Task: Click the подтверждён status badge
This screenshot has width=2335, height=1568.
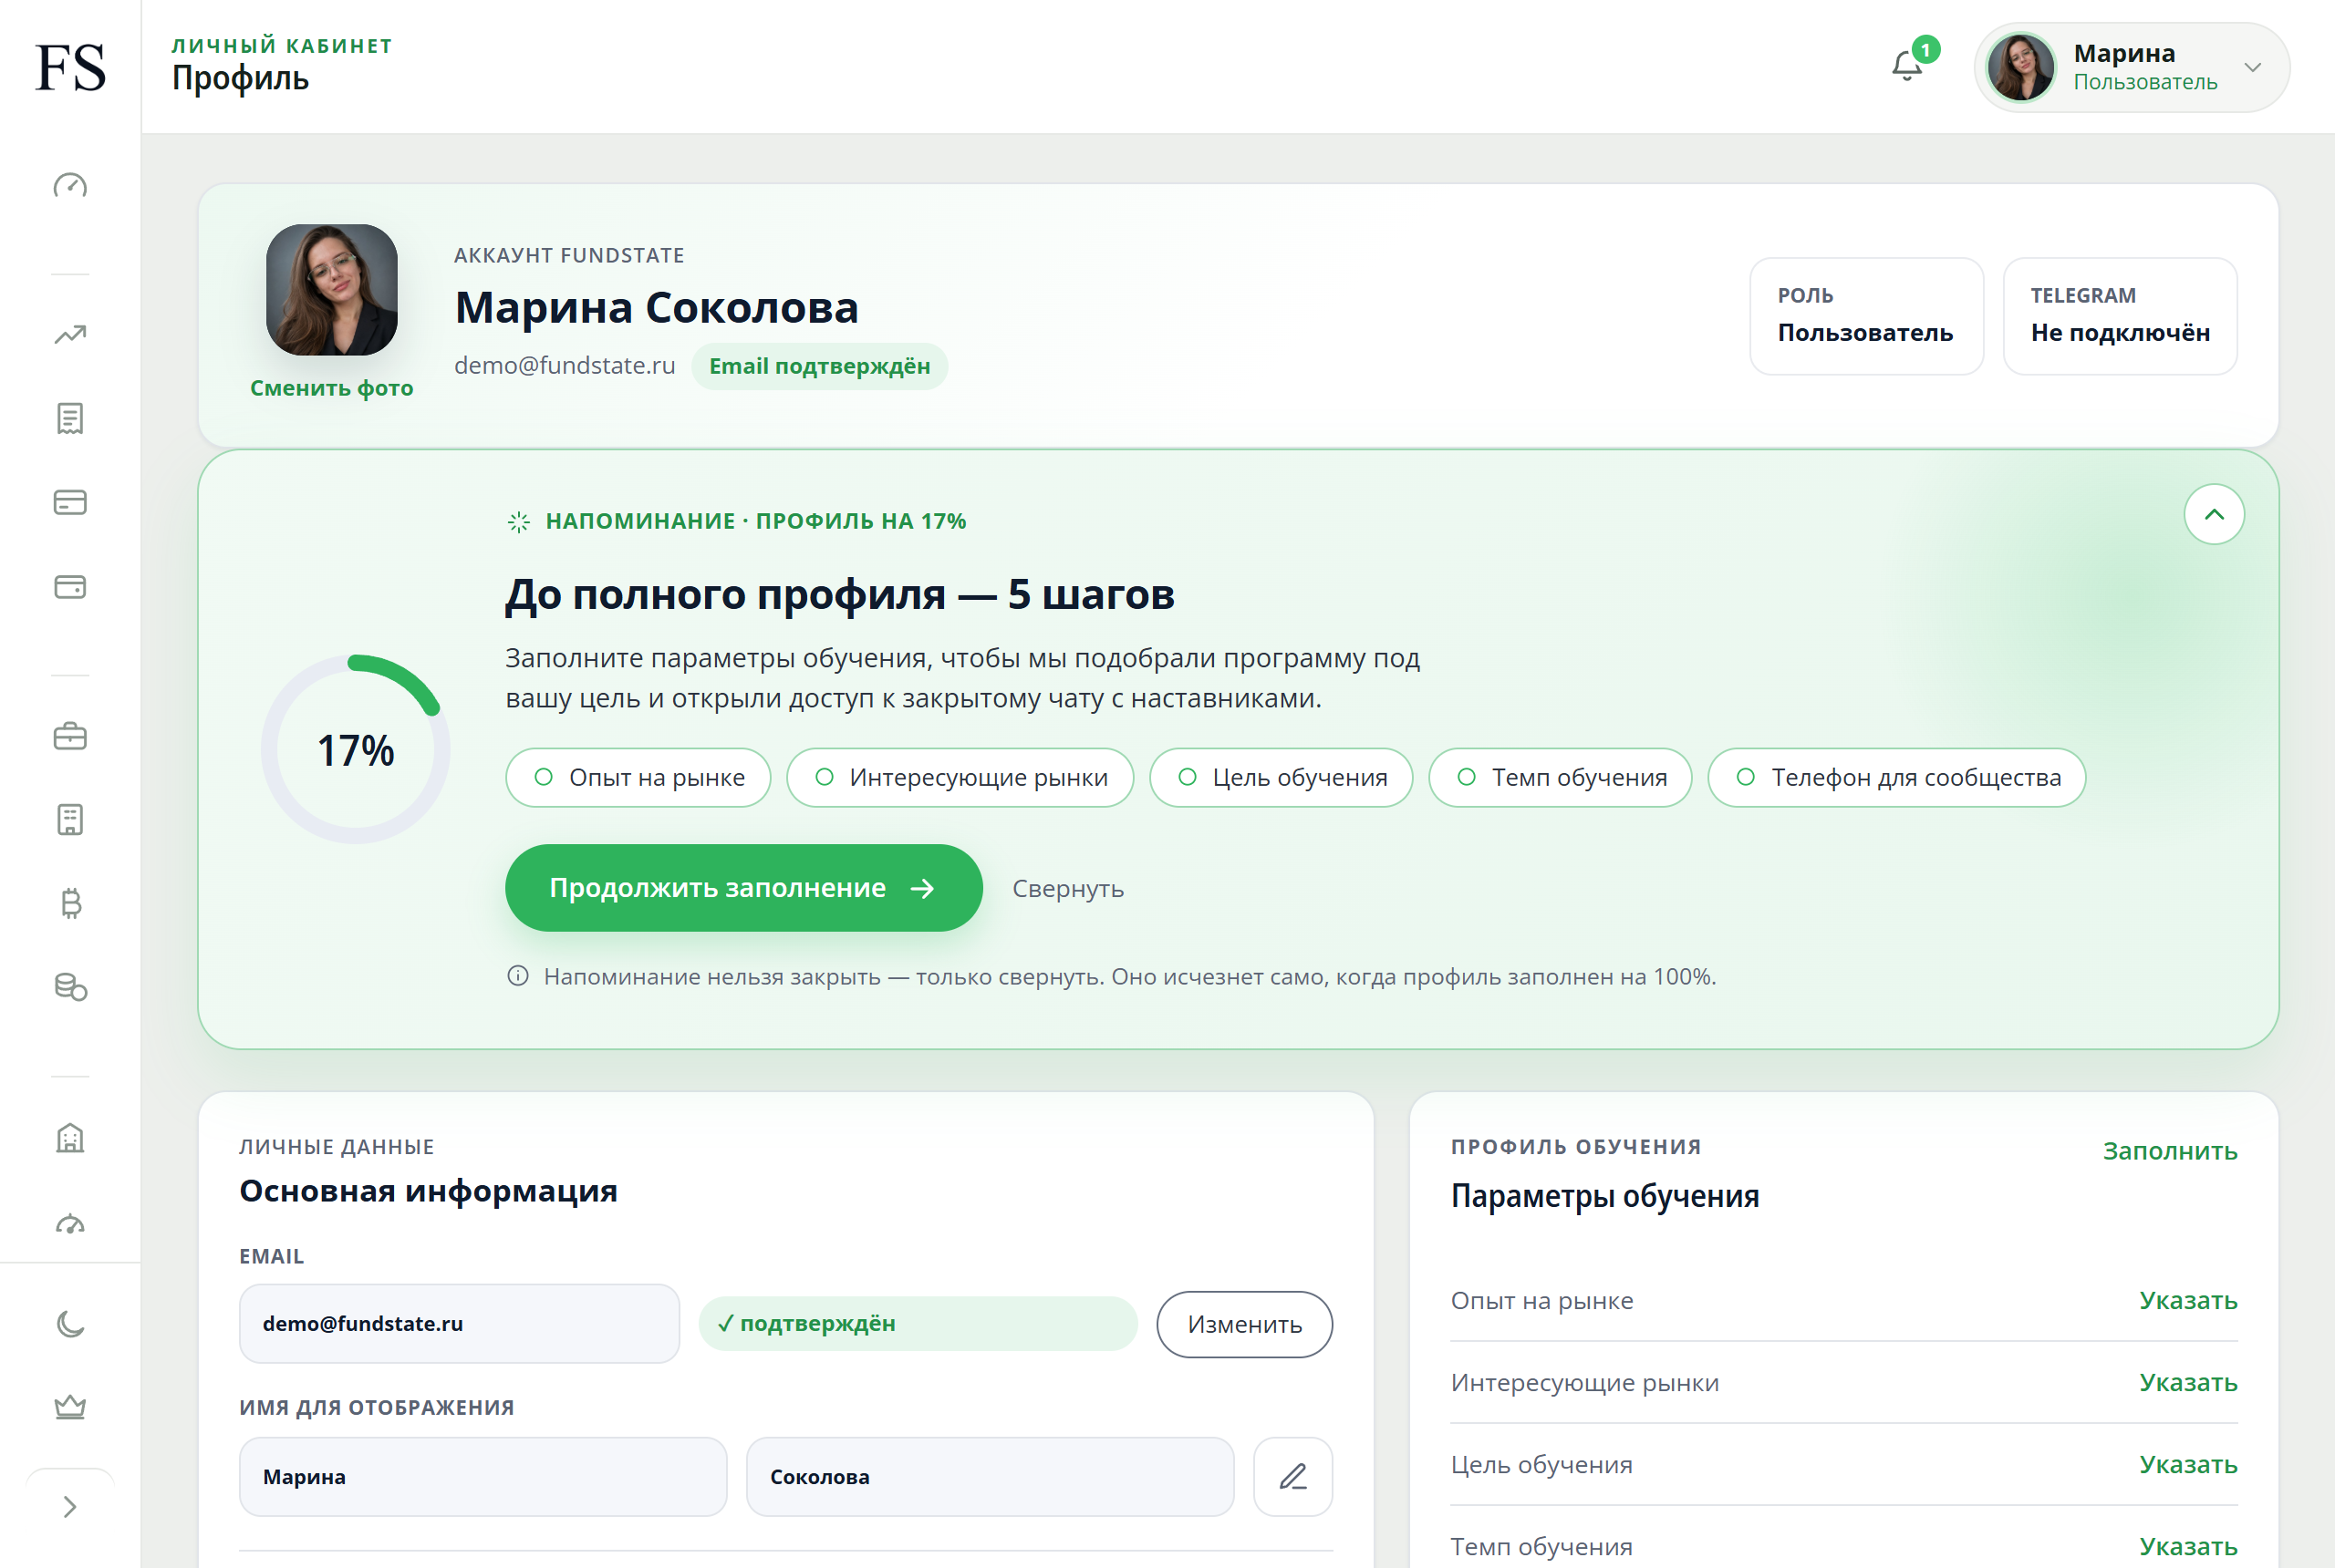Action: 918,1324
